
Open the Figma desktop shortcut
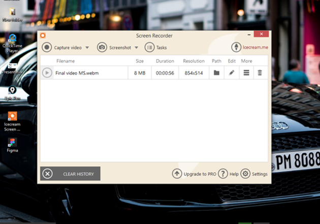pos(12,143)
